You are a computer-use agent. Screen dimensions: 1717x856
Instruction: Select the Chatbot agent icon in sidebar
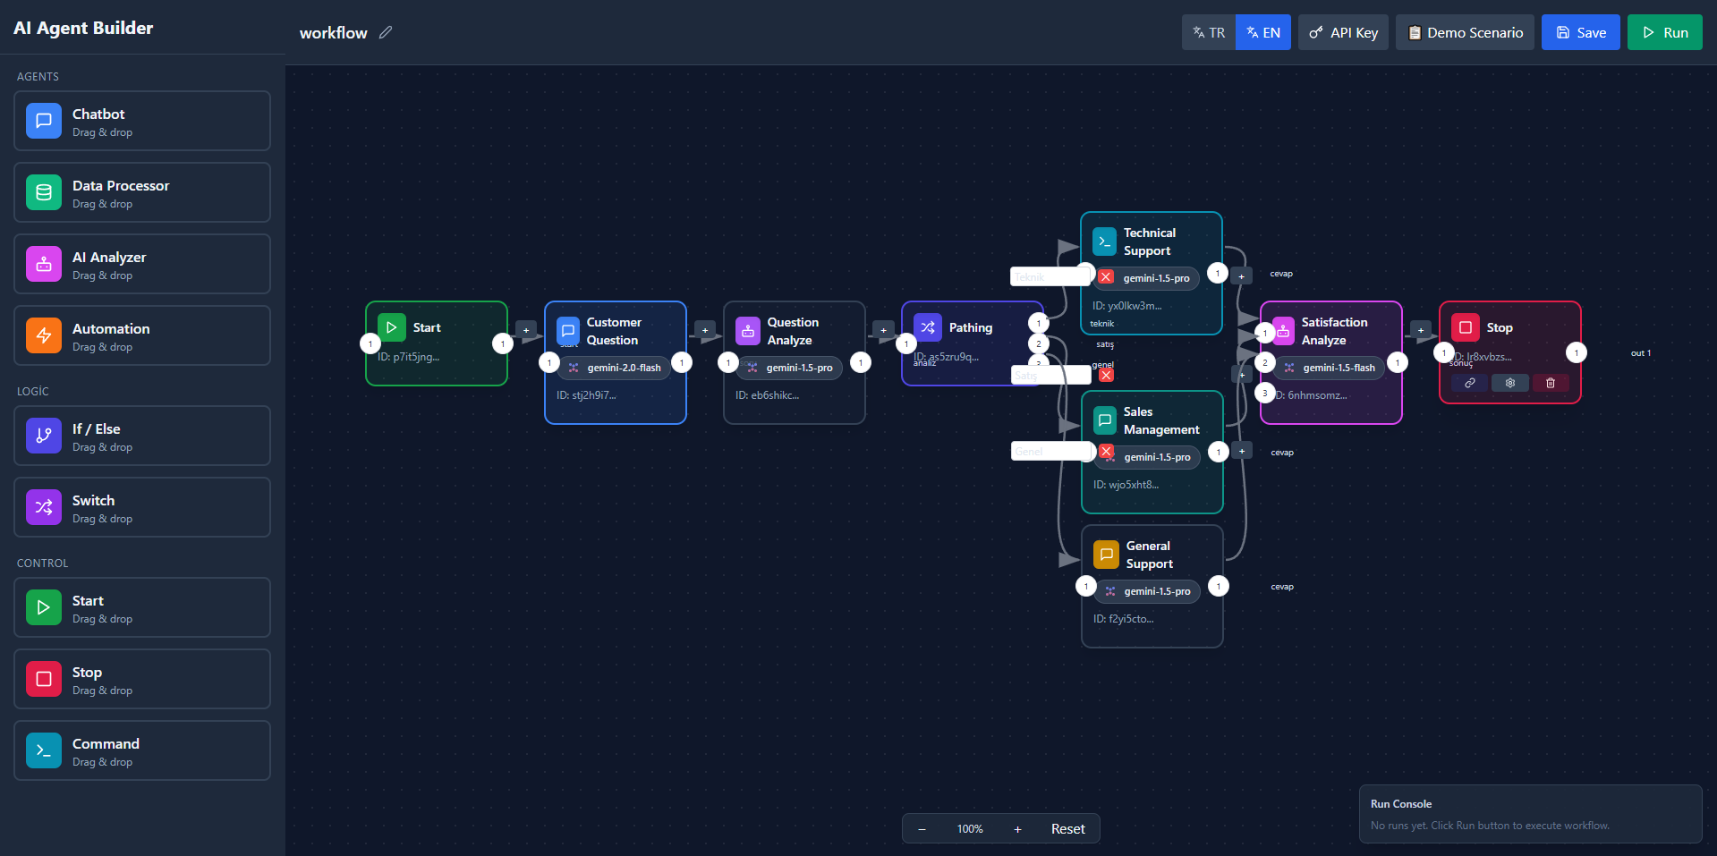pos(43,120)
